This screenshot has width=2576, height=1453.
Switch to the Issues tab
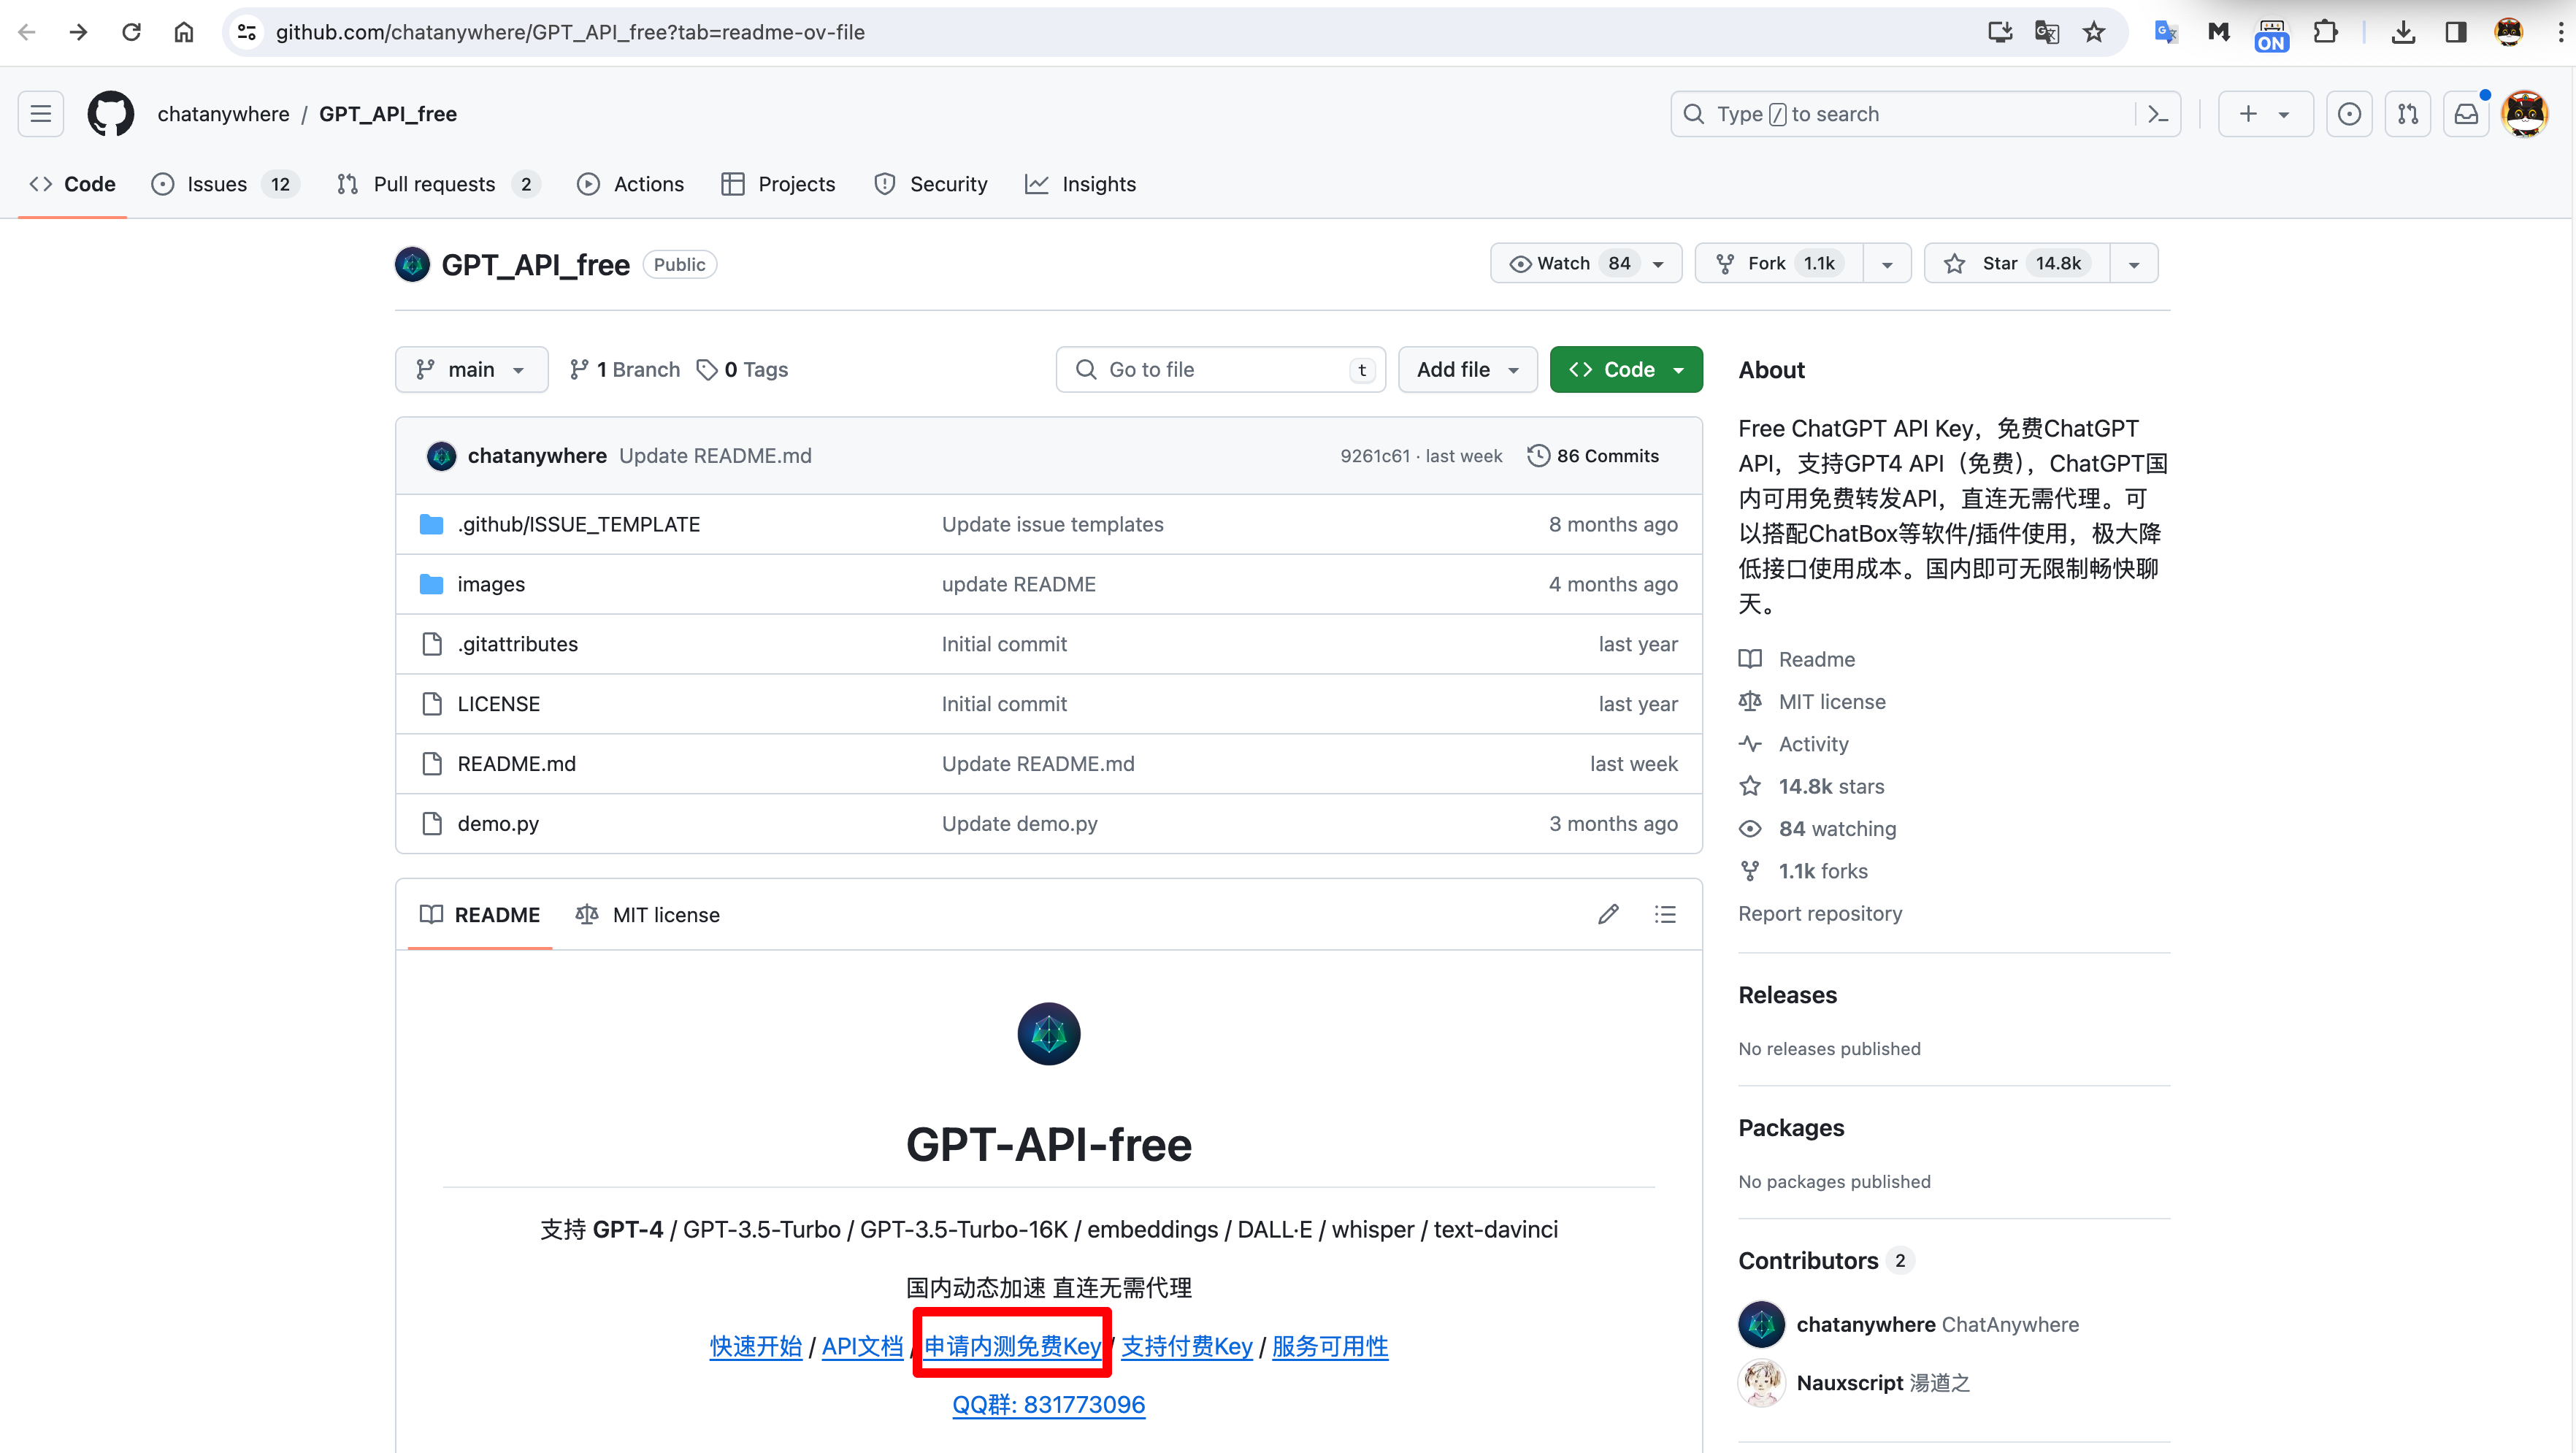(217, 184)
